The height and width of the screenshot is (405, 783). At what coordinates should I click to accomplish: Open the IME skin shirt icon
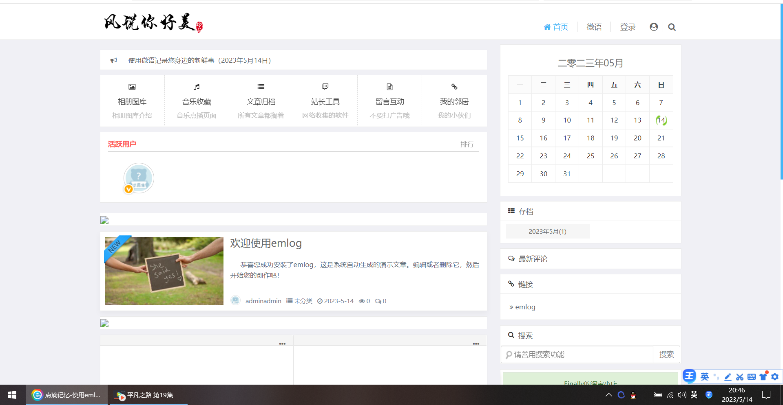pyautogui.click(x=763, y=377)
